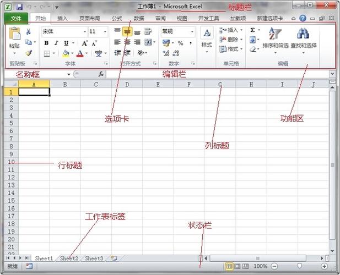Center text horizontally
The width and height of the screenshot is (340, 275).
pos(127,42)
